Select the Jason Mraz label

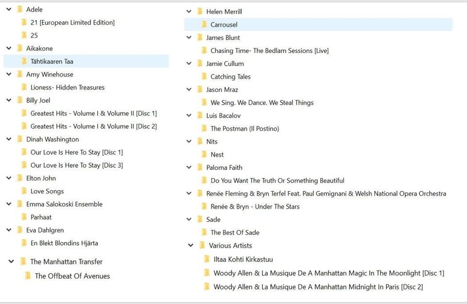pos(222,89)
